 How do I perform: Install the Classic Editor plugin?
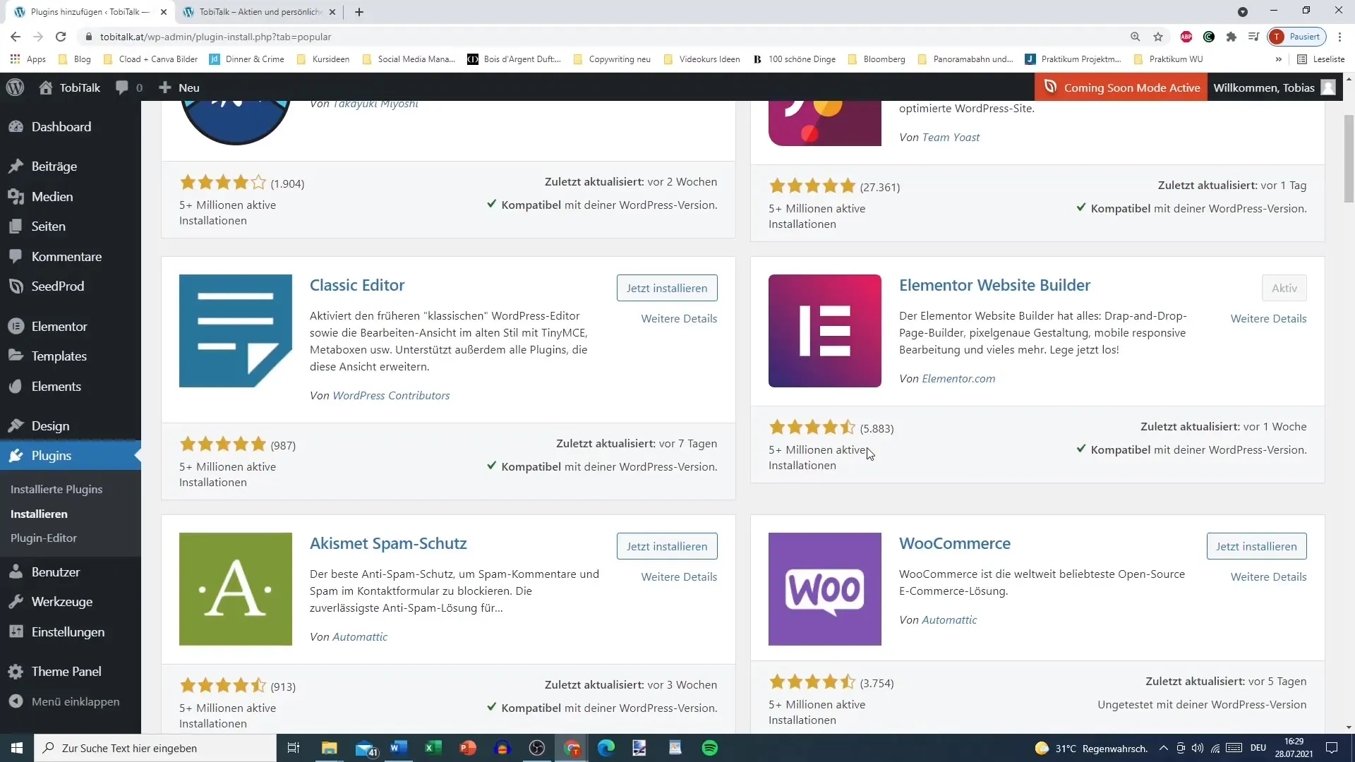(x=667, y=288)
